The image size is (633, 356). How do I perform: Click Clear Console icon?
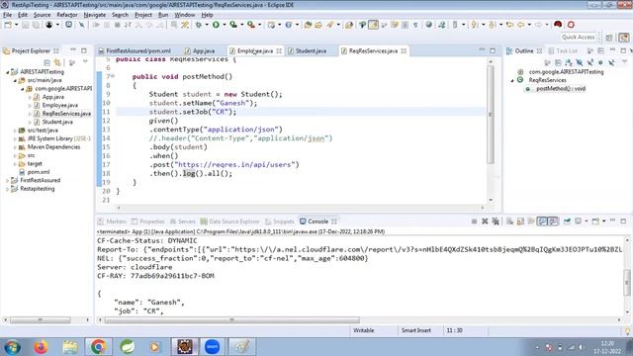pos(510,222)
